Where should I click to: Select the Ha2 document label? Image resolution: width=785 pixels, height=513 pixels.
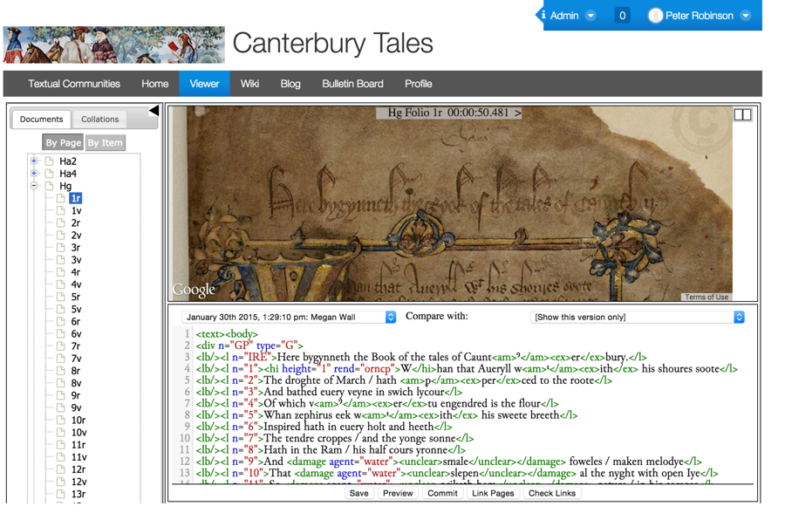[68, 161]
